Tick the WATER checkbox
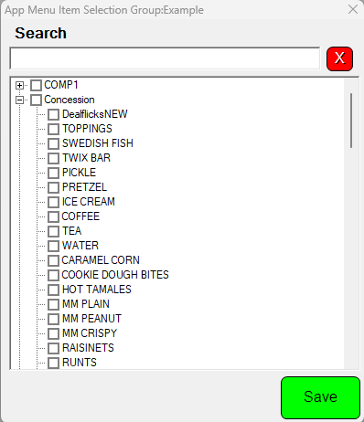Screen dimensions: 364x422 click(54, 246)
